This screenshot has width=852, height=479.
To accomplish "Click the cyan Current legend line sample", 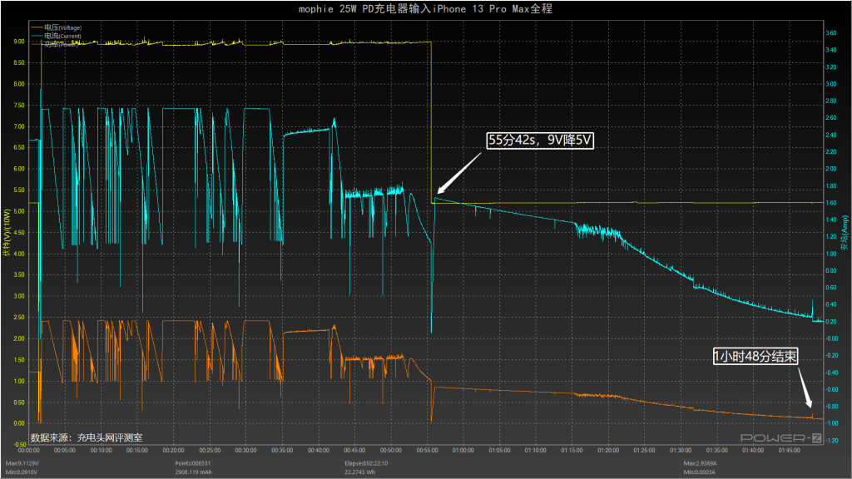I will [x=37, y=36].
